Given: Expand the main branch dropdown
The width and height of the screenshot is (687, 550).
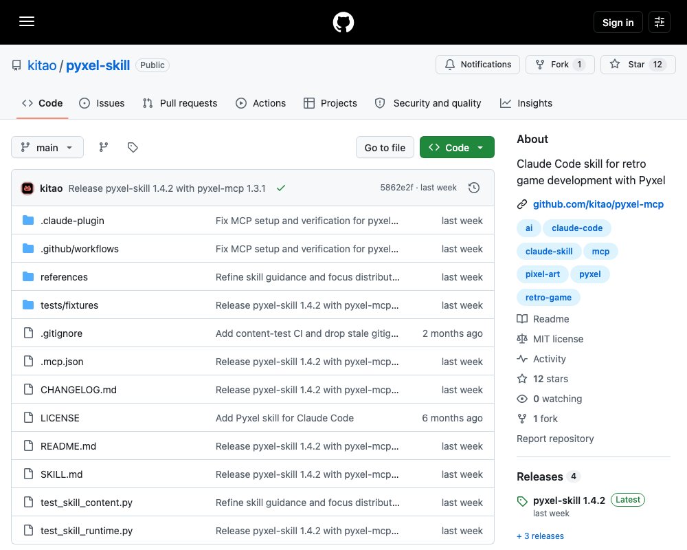Looking at the screenshot, I should pyautogui.click(x=47, y=147).
